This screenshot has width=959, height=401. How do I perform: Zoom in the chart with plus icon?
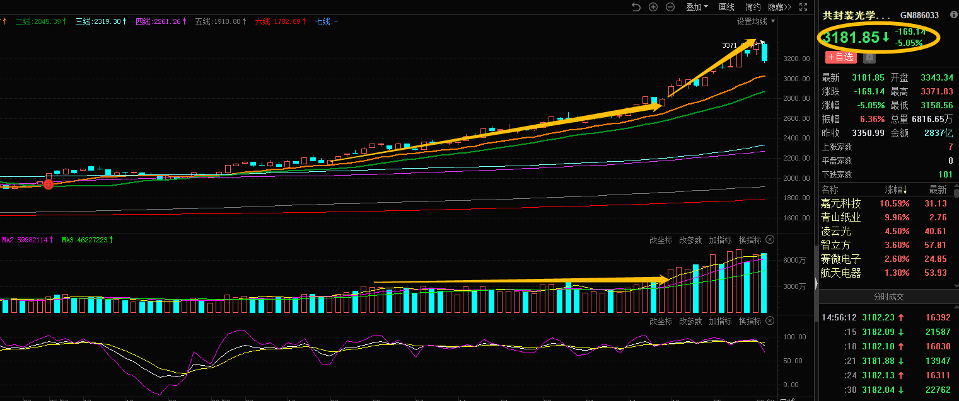[x=653, y=7]
